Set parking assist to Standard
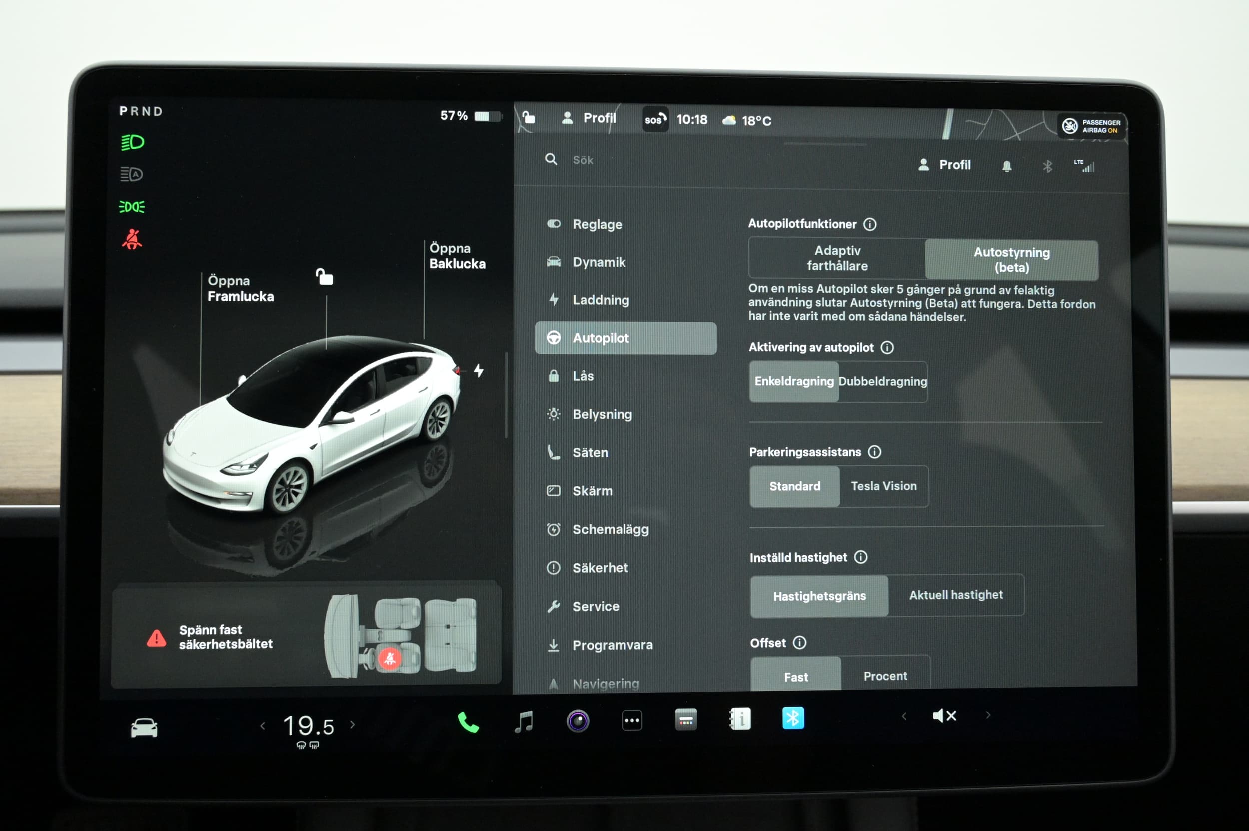 point(794,486)
